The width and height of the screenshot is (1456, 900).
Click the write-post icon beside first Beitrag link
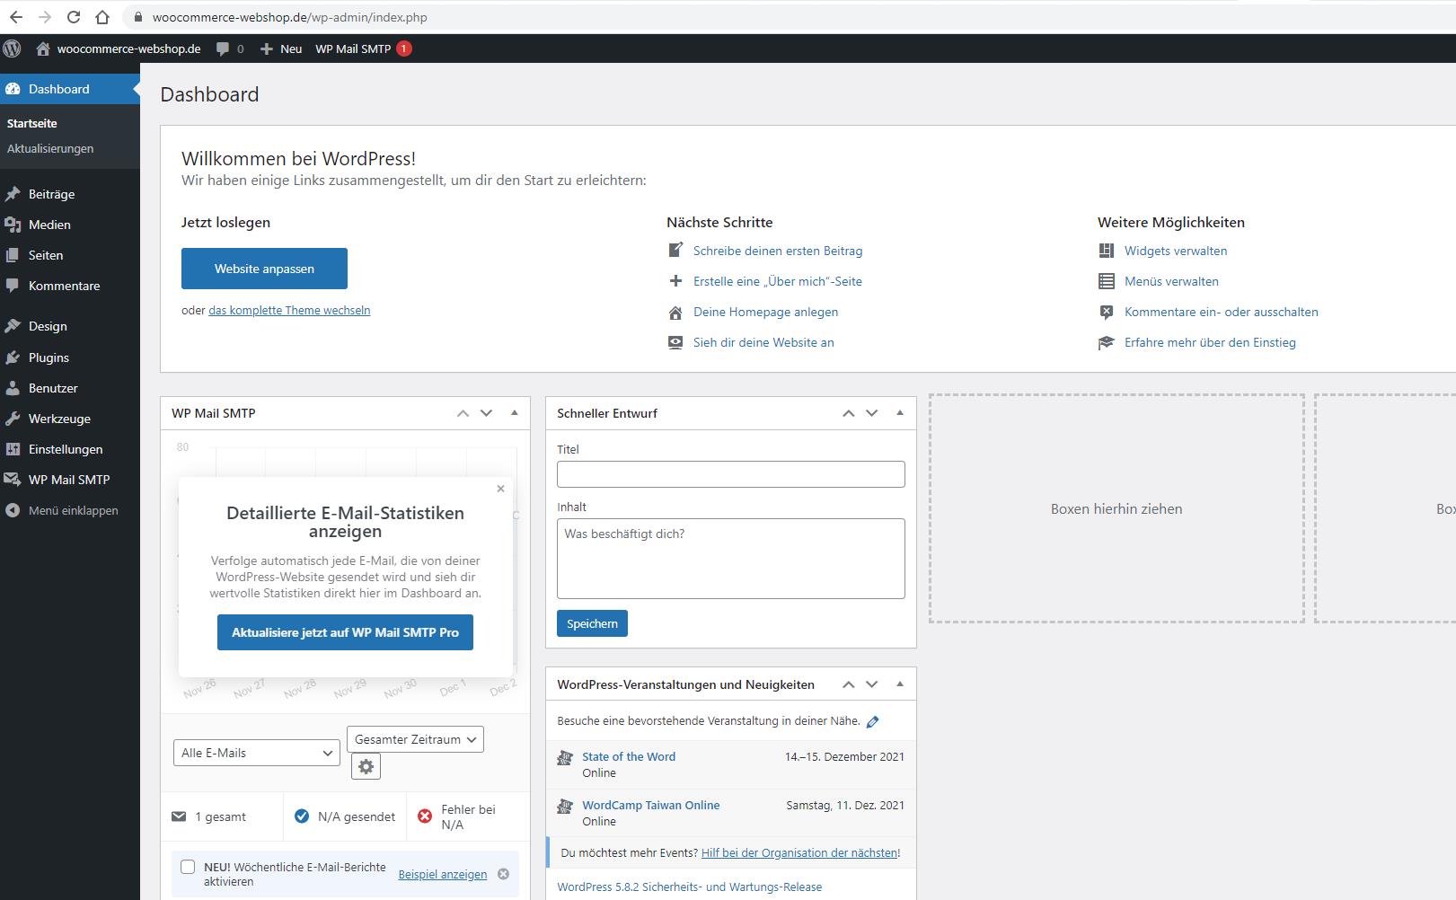click(675, 251)
